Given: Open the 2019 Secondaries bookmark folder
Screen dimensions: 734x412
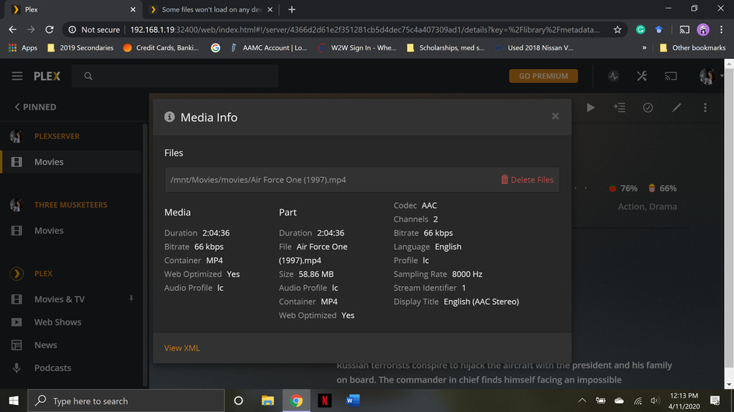Looking at the screenshot, I should click(x=80, y=47).
